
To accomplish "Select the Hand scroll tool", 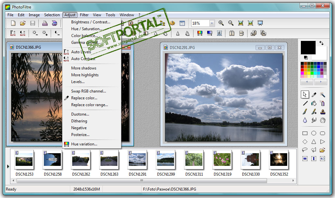I will click(322, 120).
